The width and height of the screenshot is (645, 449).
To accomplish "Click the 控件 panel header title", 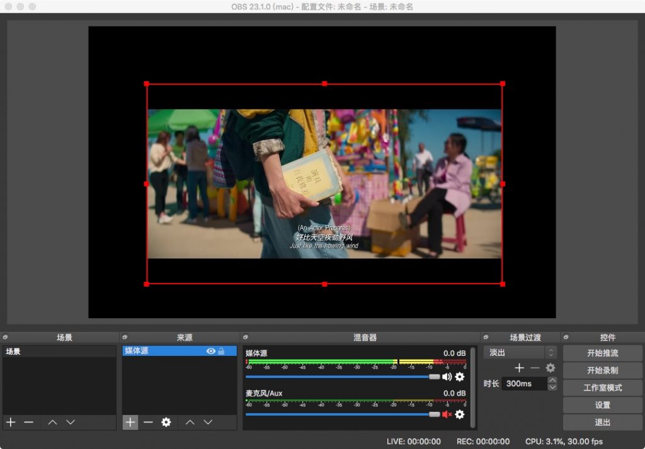I will (x=608, y=337).
